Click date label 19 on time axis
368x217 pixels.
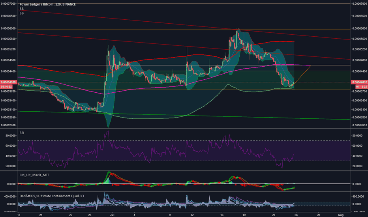[244, 215]
